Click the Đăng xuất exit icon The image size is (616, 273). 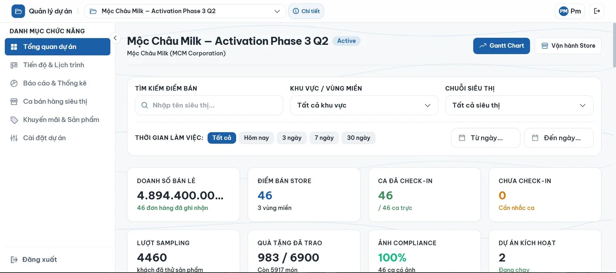tap(14, 259)
